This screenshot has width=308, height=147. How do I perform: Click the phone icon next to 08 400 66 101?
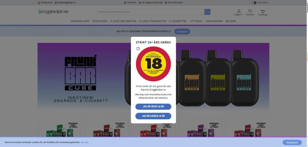tap(39, 2)
